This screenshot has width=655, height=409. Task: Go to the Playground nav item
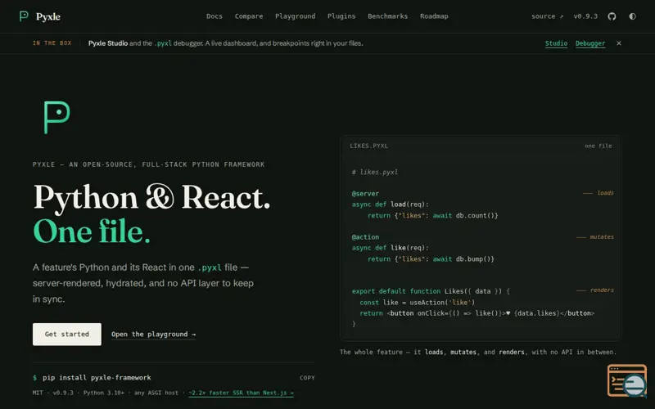pyautogui.click(x=295, y=16)
